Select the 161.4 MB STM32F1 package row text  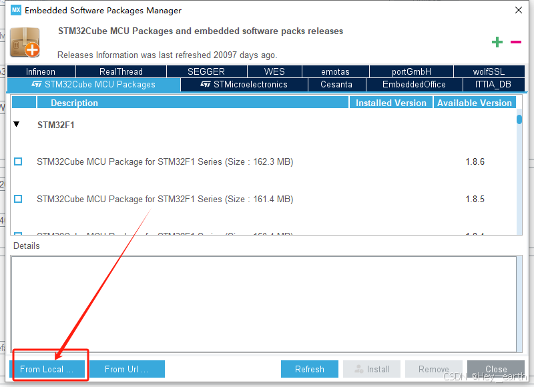[x=165, y=199]
